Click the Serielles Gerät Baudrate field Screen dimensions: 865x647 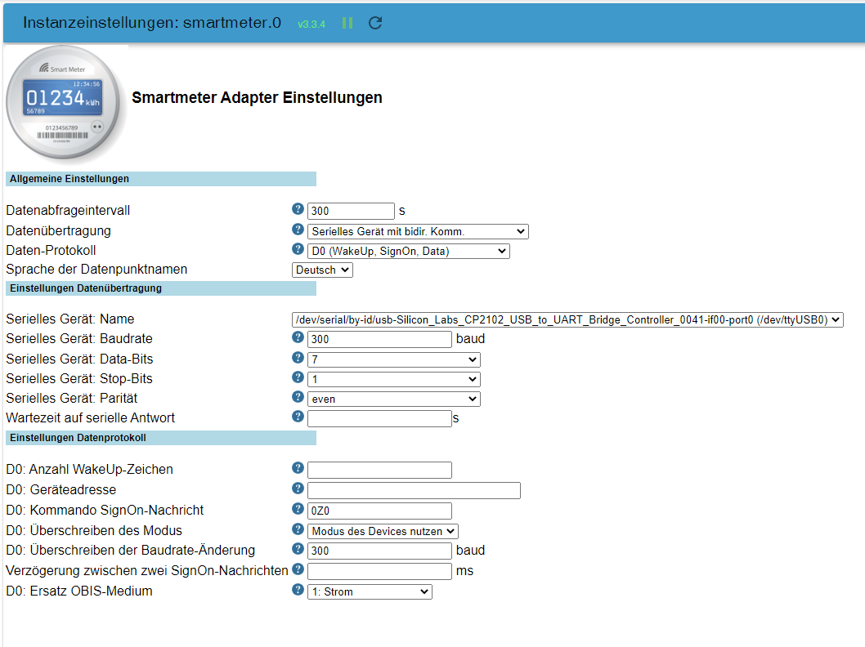(379, 340)
